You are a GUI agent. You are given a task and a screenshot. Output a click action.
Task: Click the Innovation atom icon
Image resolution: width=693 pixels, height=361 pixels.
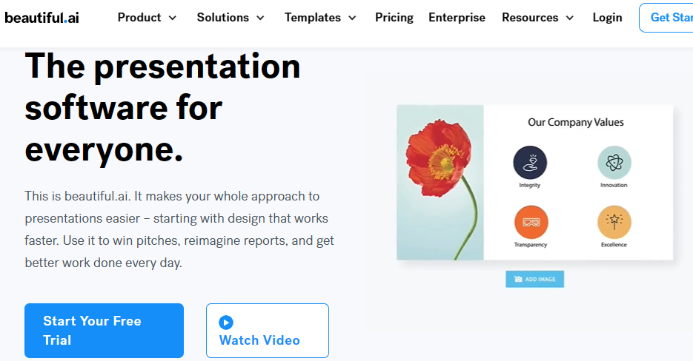click(614, 163)
